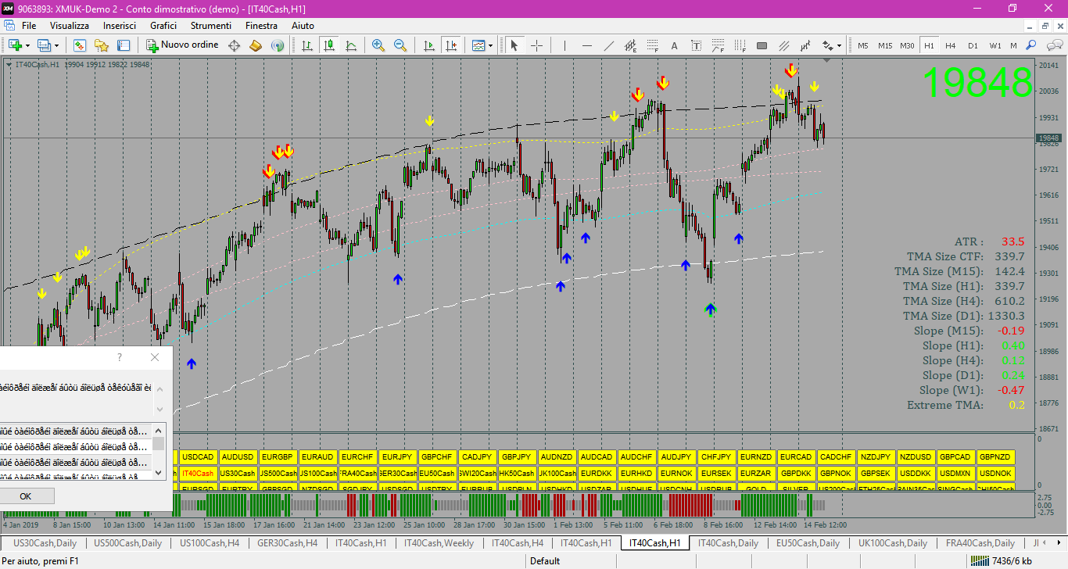Click the CHFJPY symbol button
Viewport: 1068px width, 569px height.
pos(716,457)
